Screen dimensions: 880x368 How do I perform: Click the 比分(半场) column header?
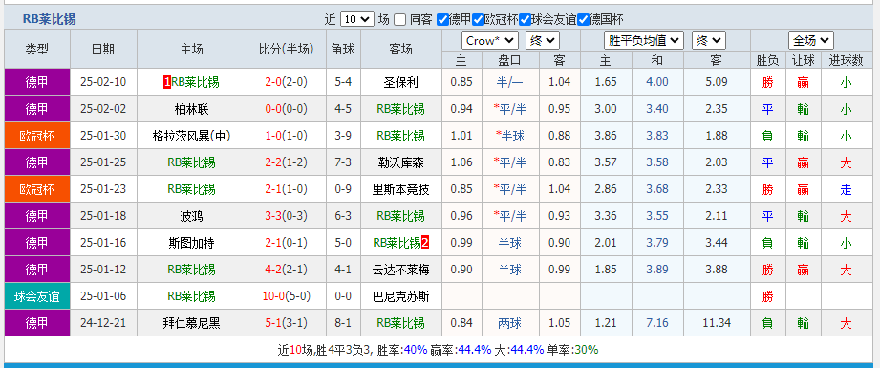point(287,49)
